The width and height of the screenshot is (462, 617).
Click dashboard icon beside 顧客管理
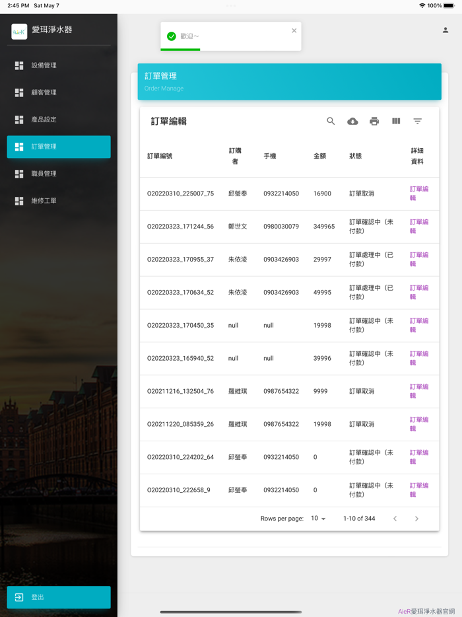click(19, 92)
